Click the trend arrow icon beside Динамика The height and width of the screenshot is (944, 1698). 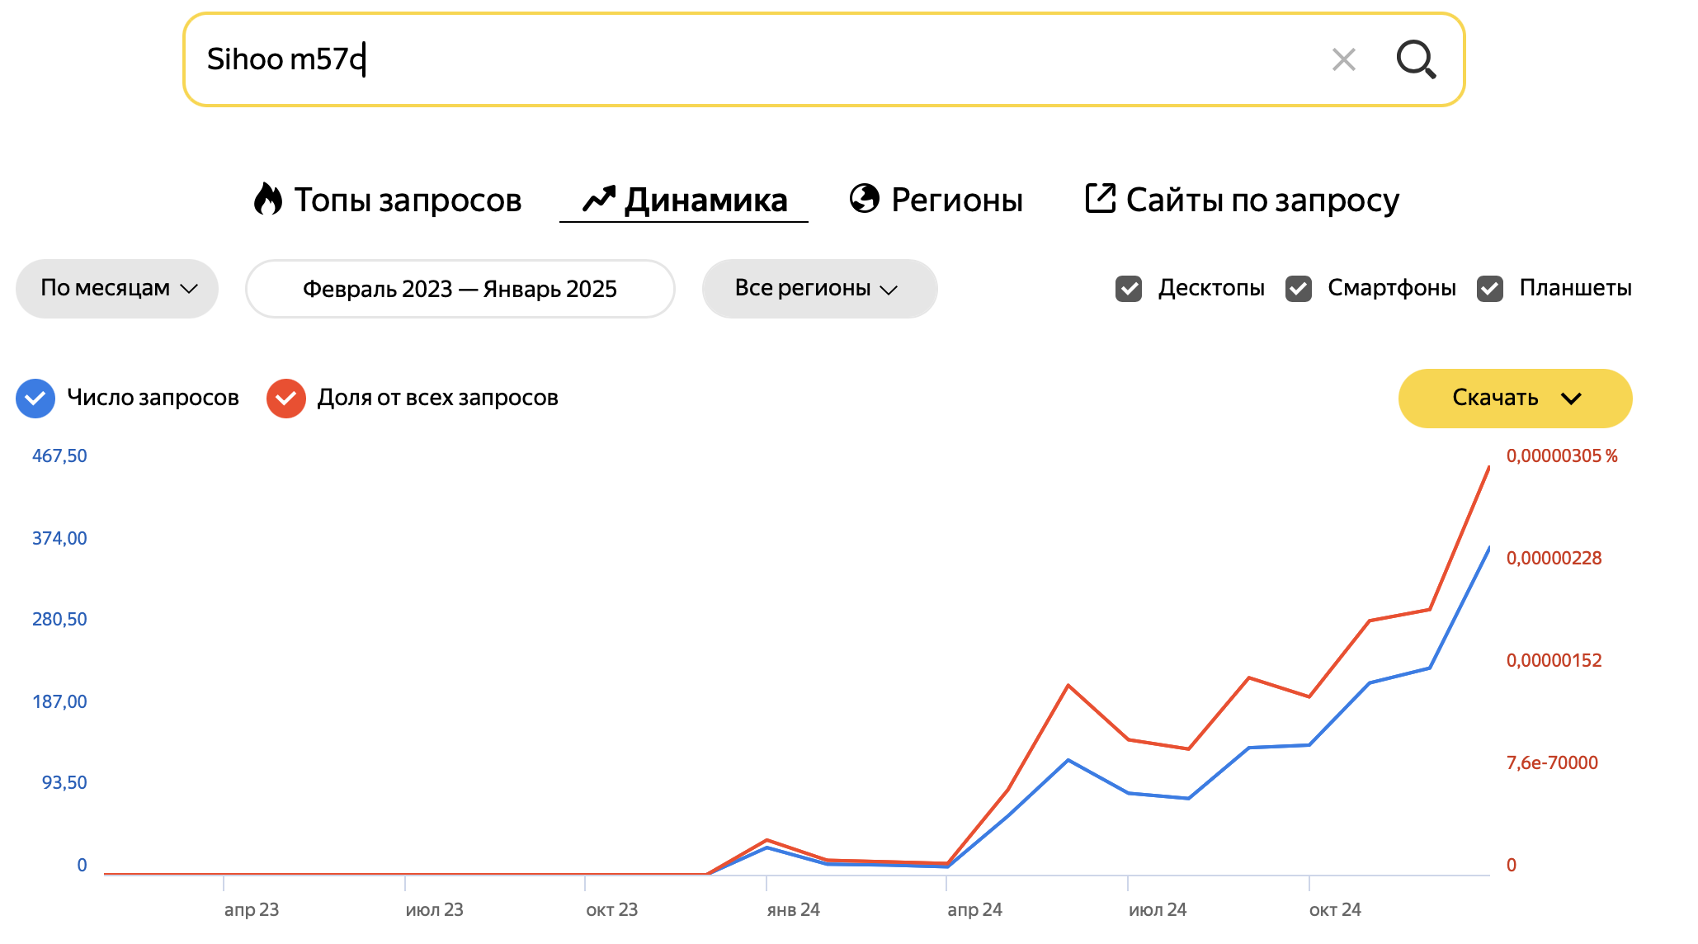[x=599, y=199]
